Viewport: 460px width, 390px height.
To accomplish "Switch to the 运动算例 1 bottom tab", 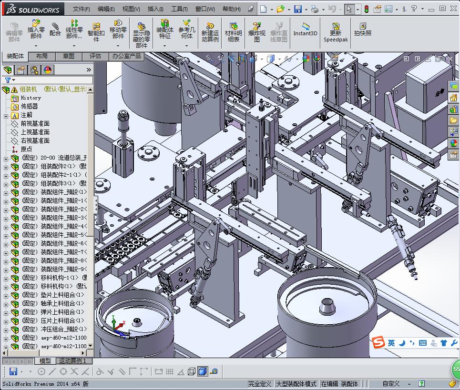I will (73, 361).
